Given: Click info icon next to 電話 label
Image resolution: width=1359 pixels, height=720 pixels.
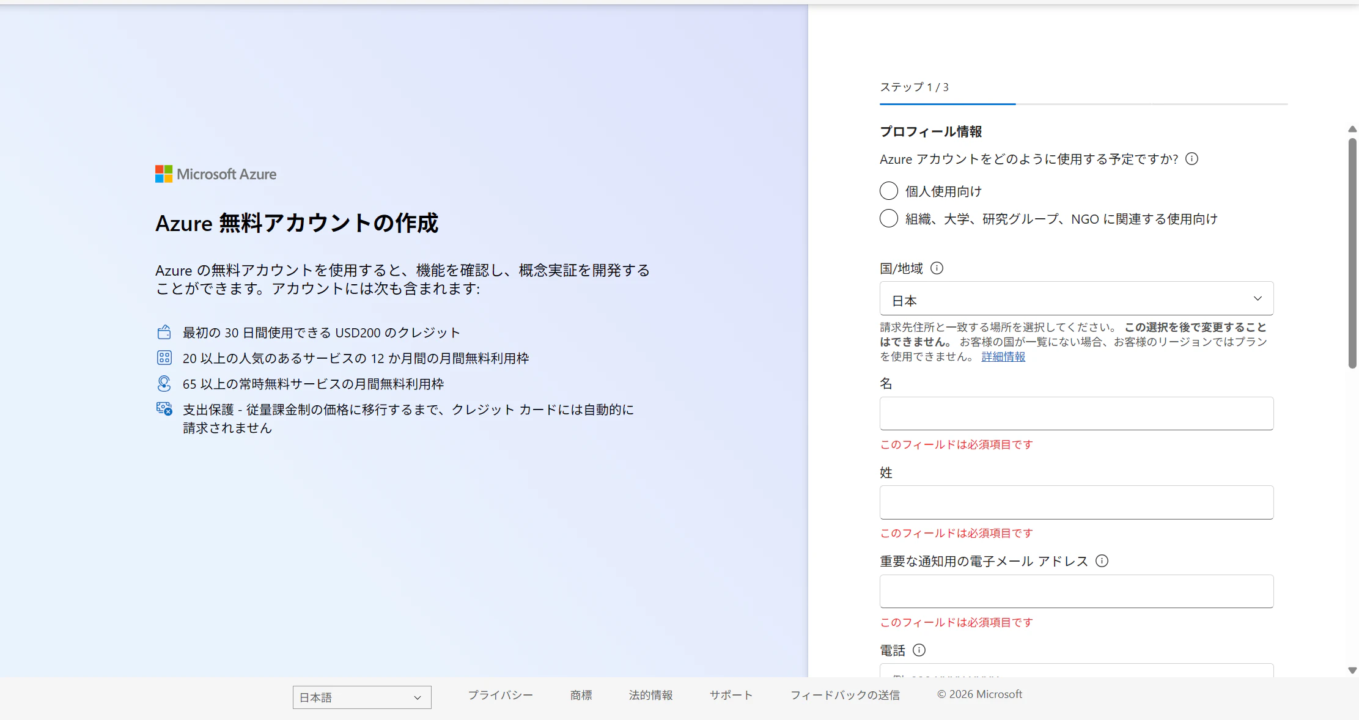Looking at the screenshot, I should (x=919, y=650).
